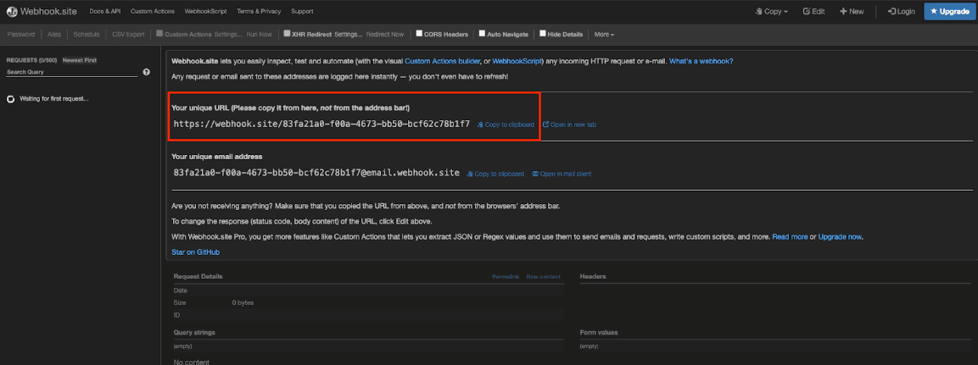Copy the unique URL to clipboard
The image size is (978, 365).
(506, 124)
